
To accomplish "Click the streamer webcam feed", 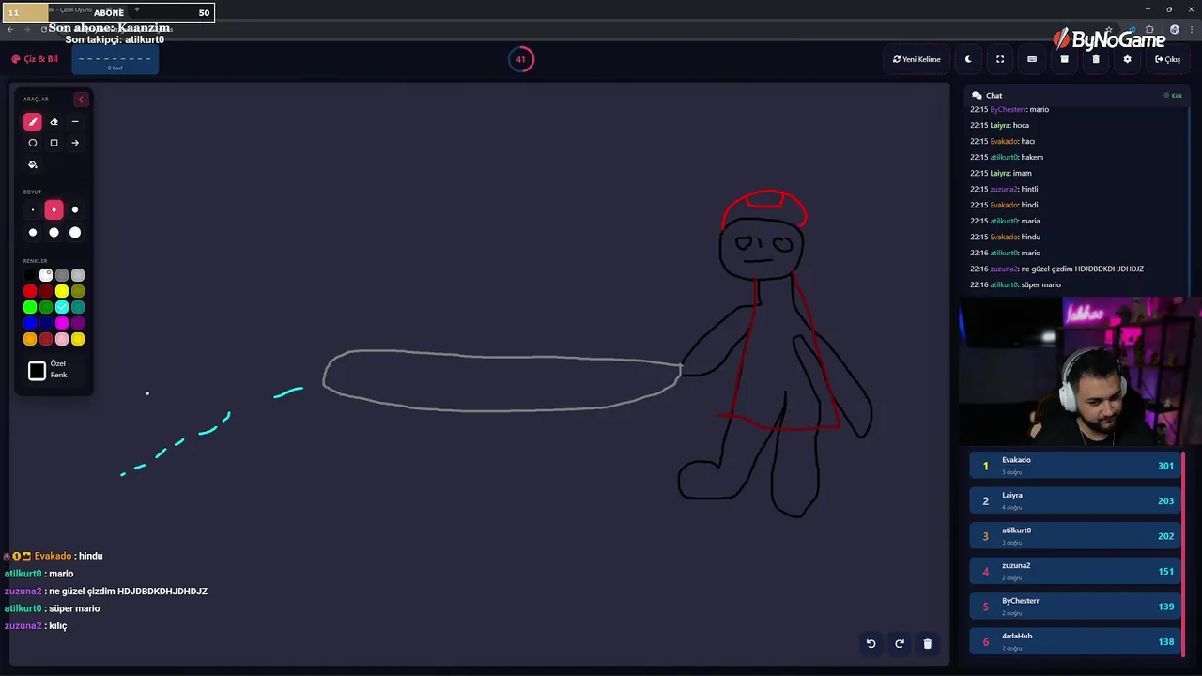I will click(x=1081, y=371).
